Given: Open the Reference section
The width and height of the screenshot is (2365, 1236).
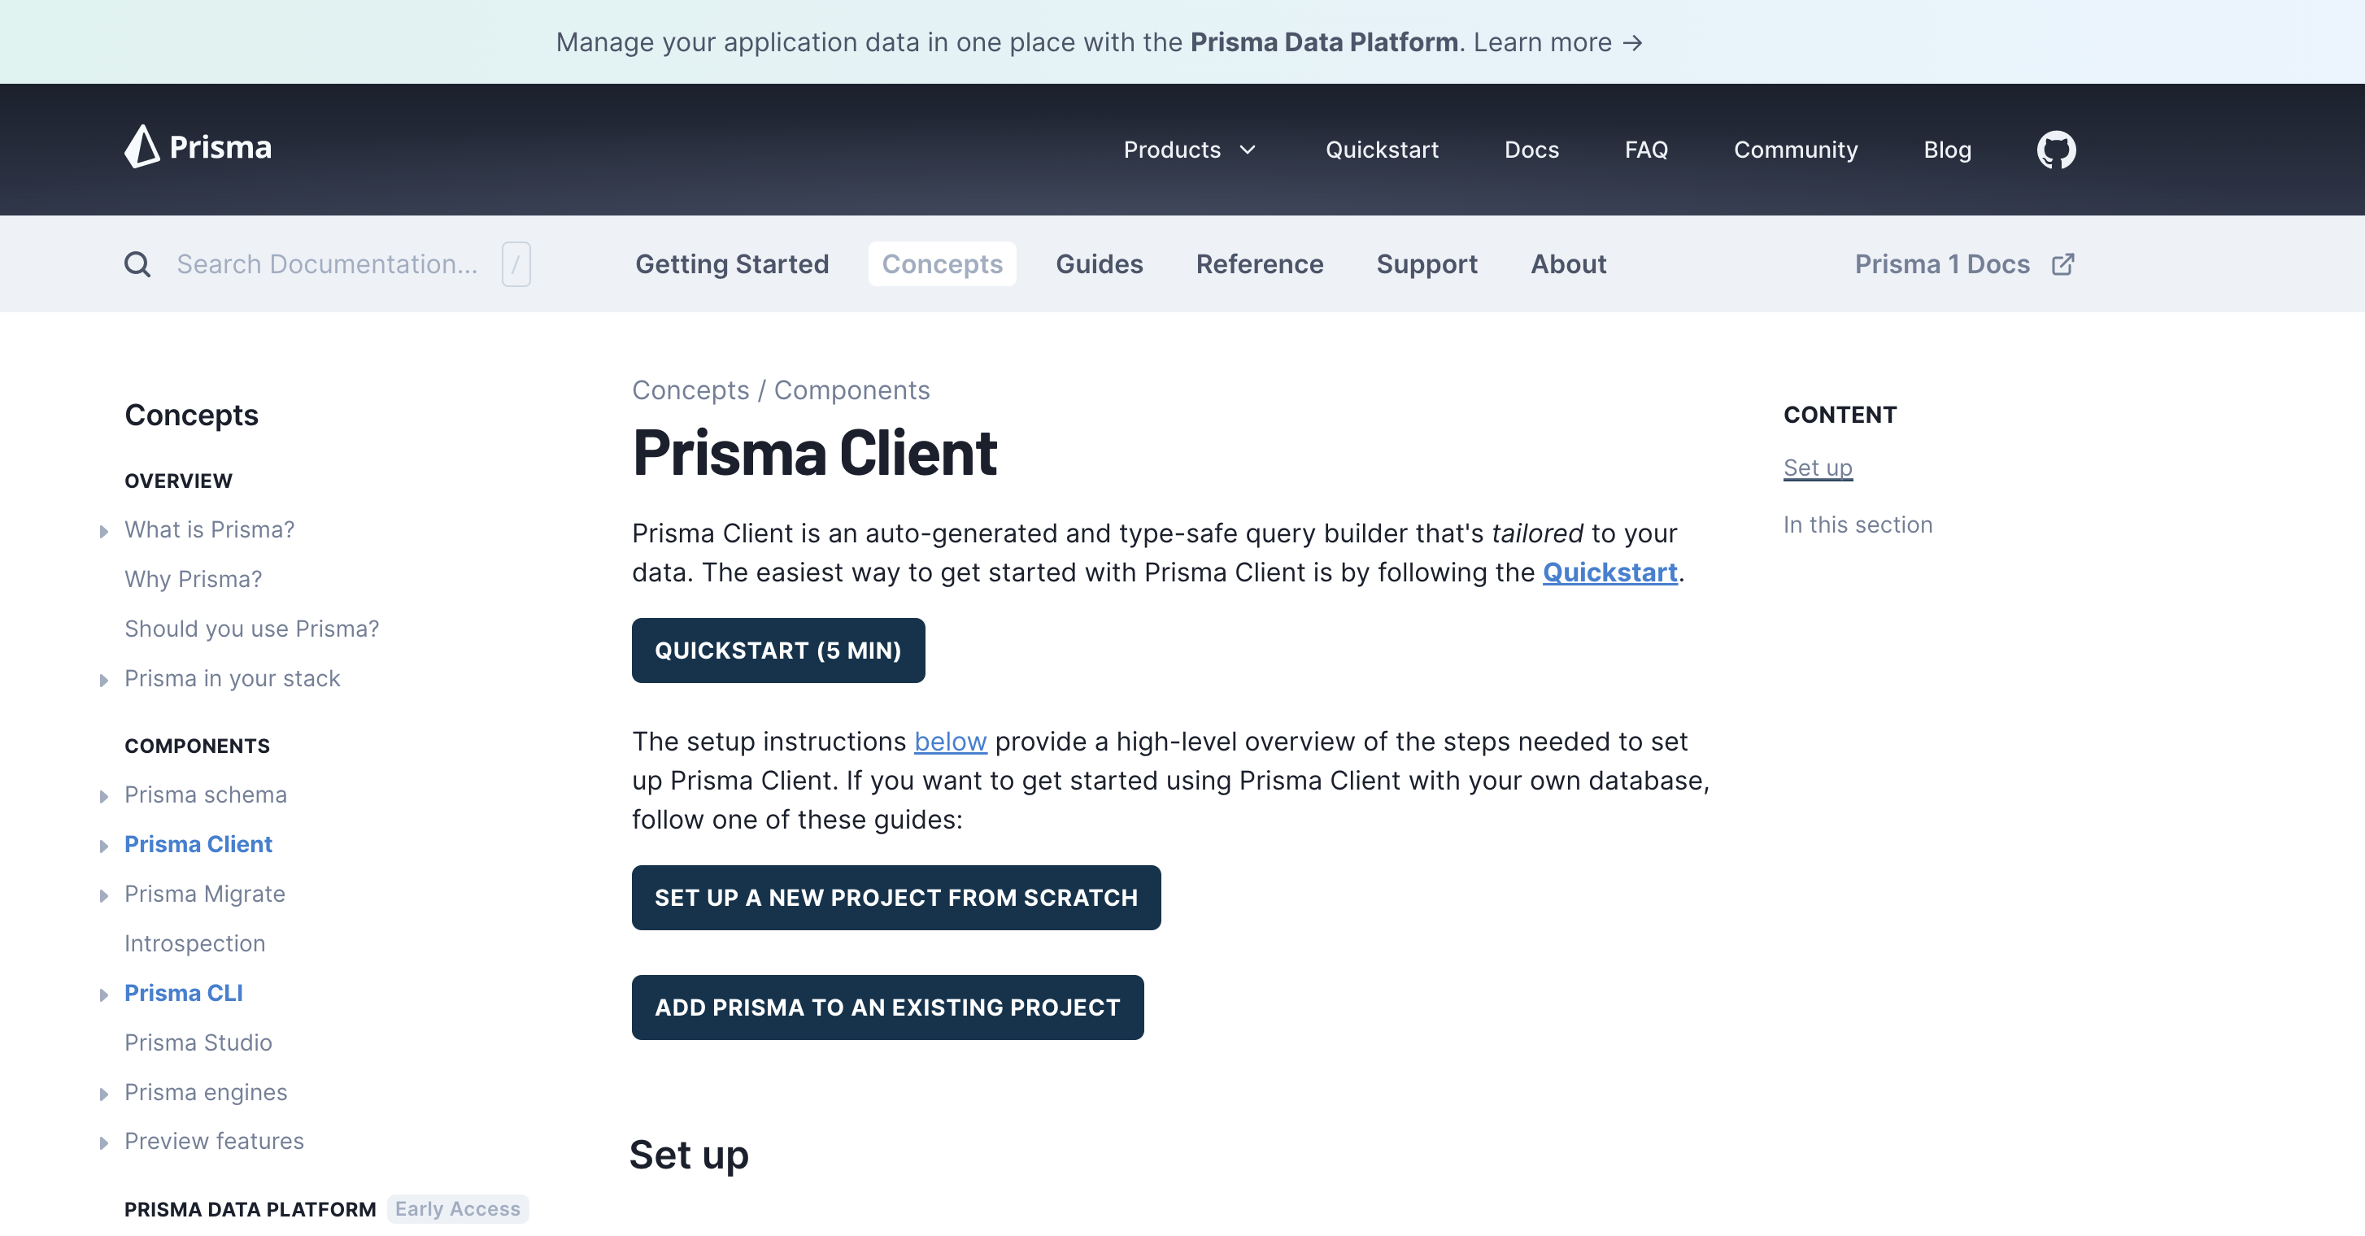Looking at the screenshot, I should point(1260,263).
